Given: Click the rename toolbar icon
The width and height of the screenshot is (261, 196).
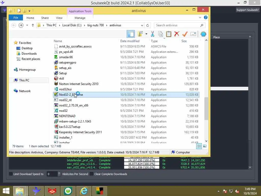Looking at the screenshot, I should tap(193, 34).
